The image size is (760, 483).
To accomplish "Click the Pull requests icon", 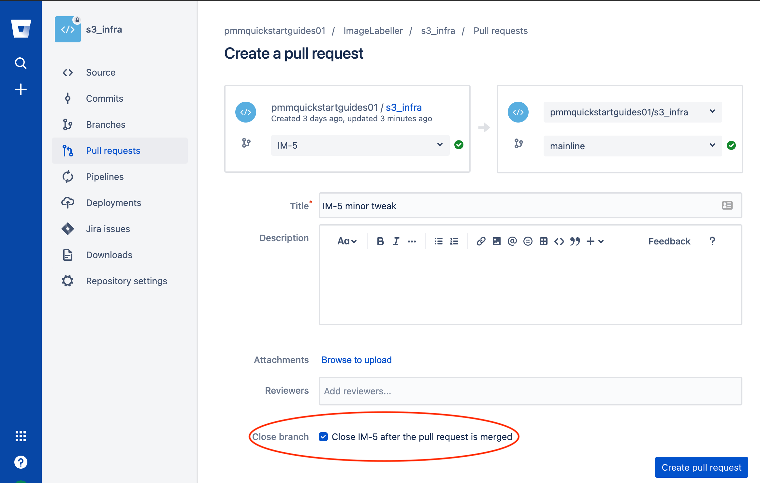I will [67, 150].
